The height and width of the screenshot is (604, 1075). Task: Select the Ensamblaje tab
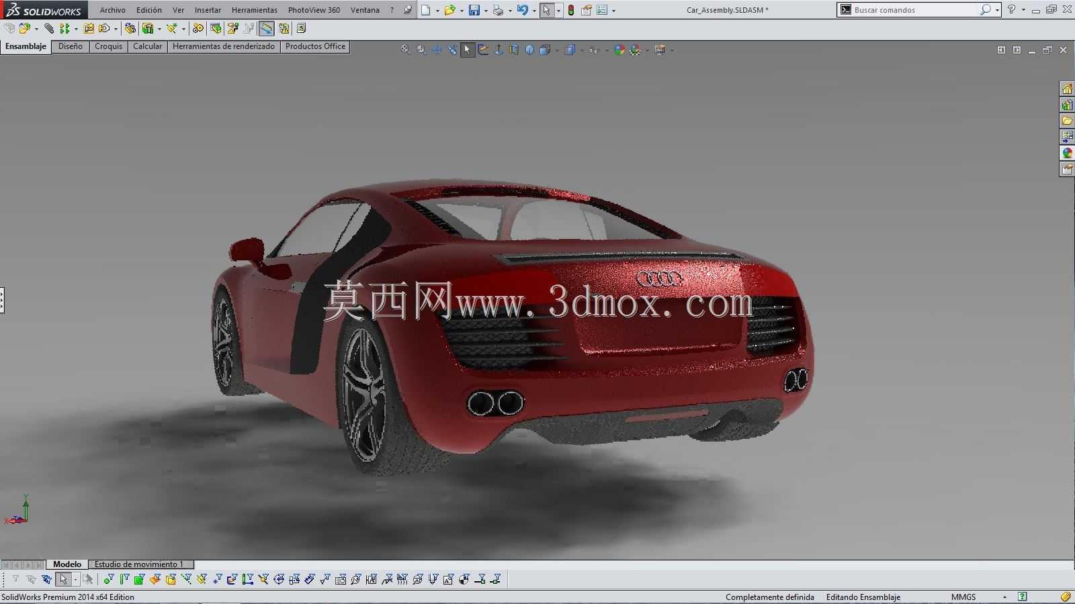coord(26,46)
